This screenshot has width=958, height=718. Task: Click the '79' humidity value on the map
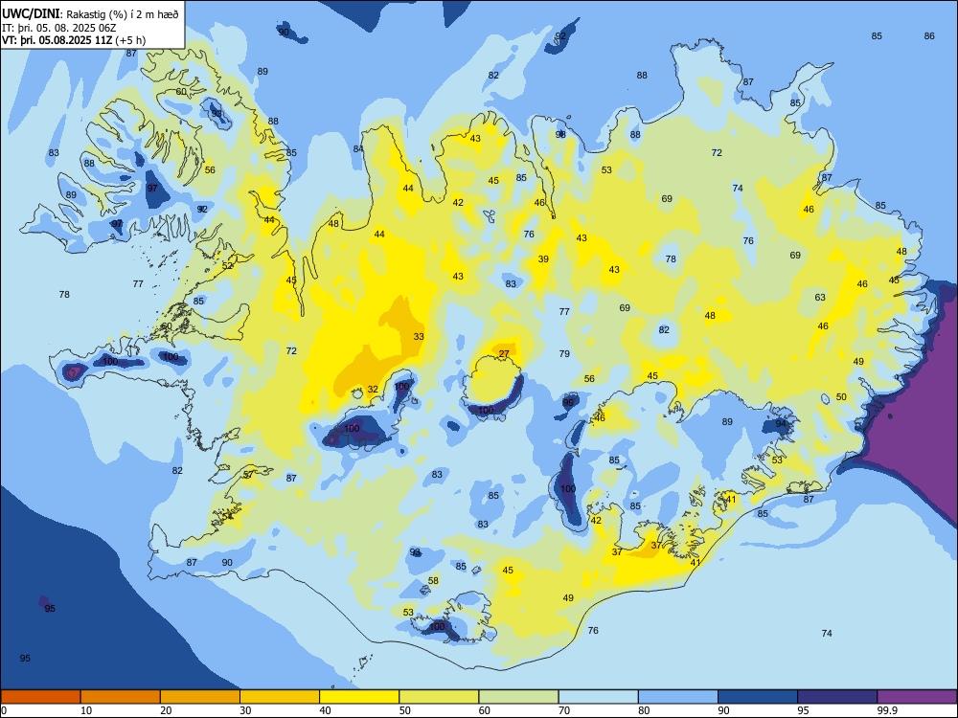click(x=564, y=353)
